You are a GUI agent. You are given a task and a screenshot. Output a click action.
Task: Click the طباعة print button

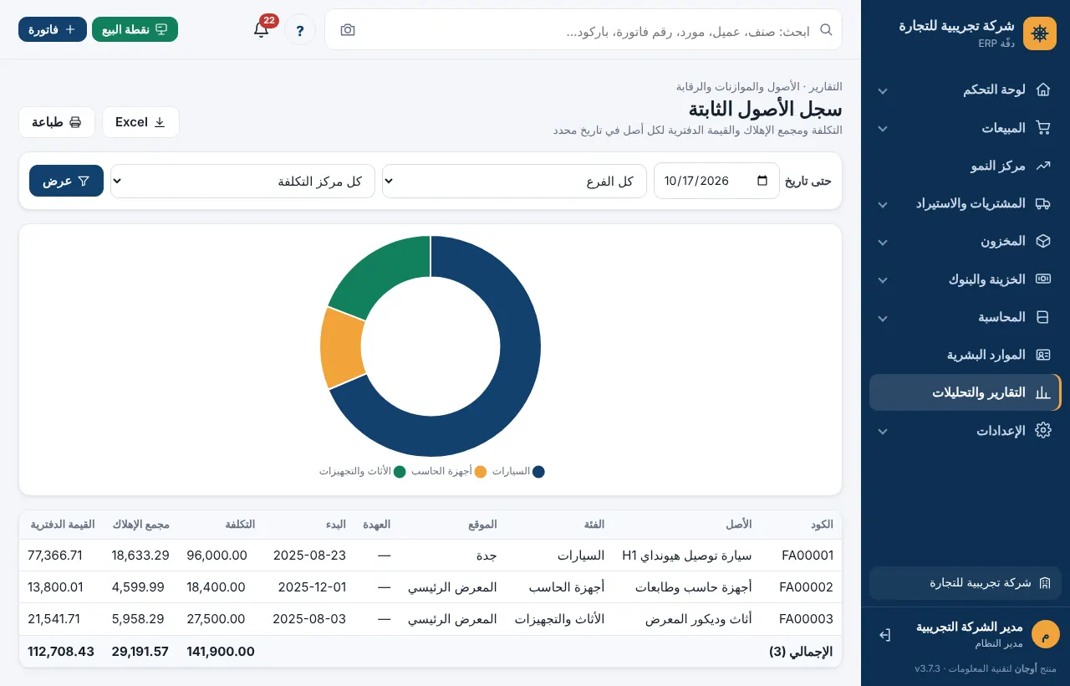[x=57, y=122]
